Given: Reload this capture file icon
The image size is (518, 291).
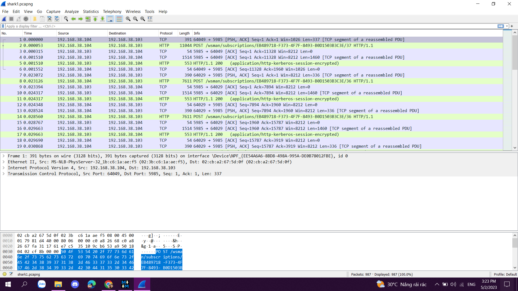Looking at the screenshot, I should pyautogui.click(x=57, y=19).
